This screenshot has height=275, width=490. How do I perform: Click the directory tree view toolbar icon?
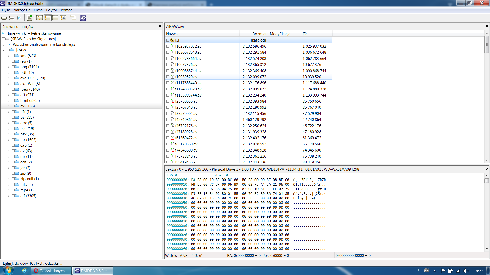coord(40,18)
